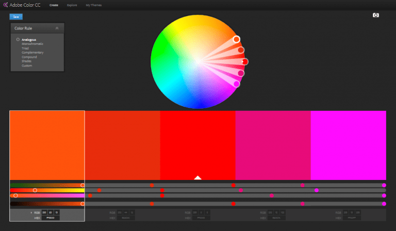Click the HEX field under orange swatch
The width and height of the screenshot is (396, 231).
point(51,218)
